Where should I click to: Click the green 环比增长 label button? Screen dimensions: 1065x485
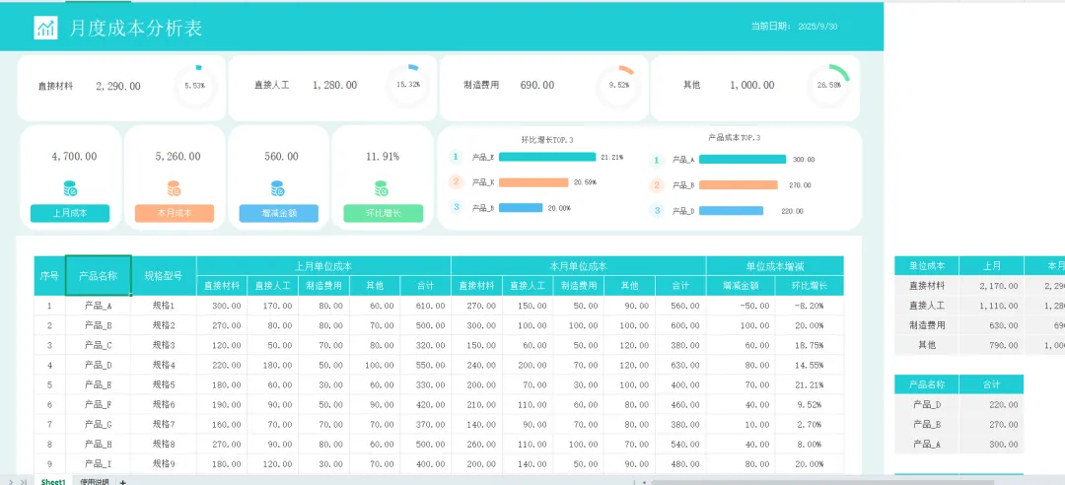[383, 213]
